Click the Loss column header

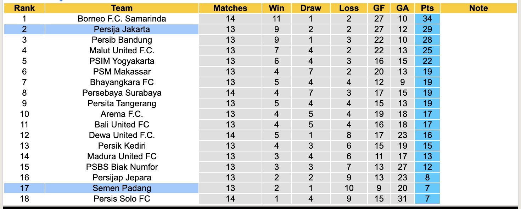[x=349, y=8]
